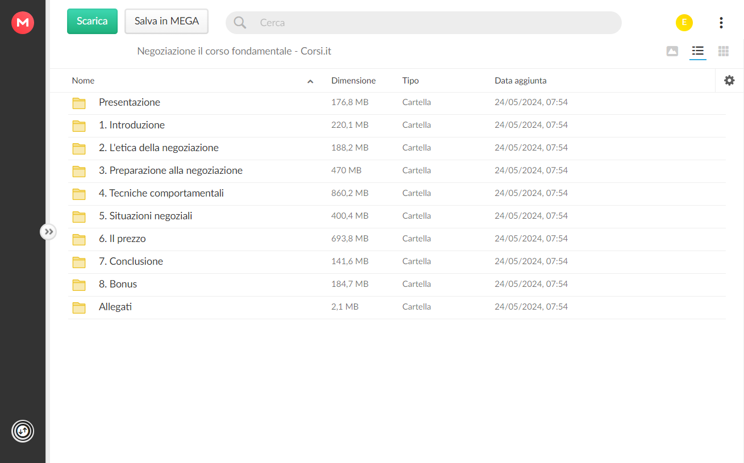Open column settings gear icon
The image size is (744, 463).
729,81
